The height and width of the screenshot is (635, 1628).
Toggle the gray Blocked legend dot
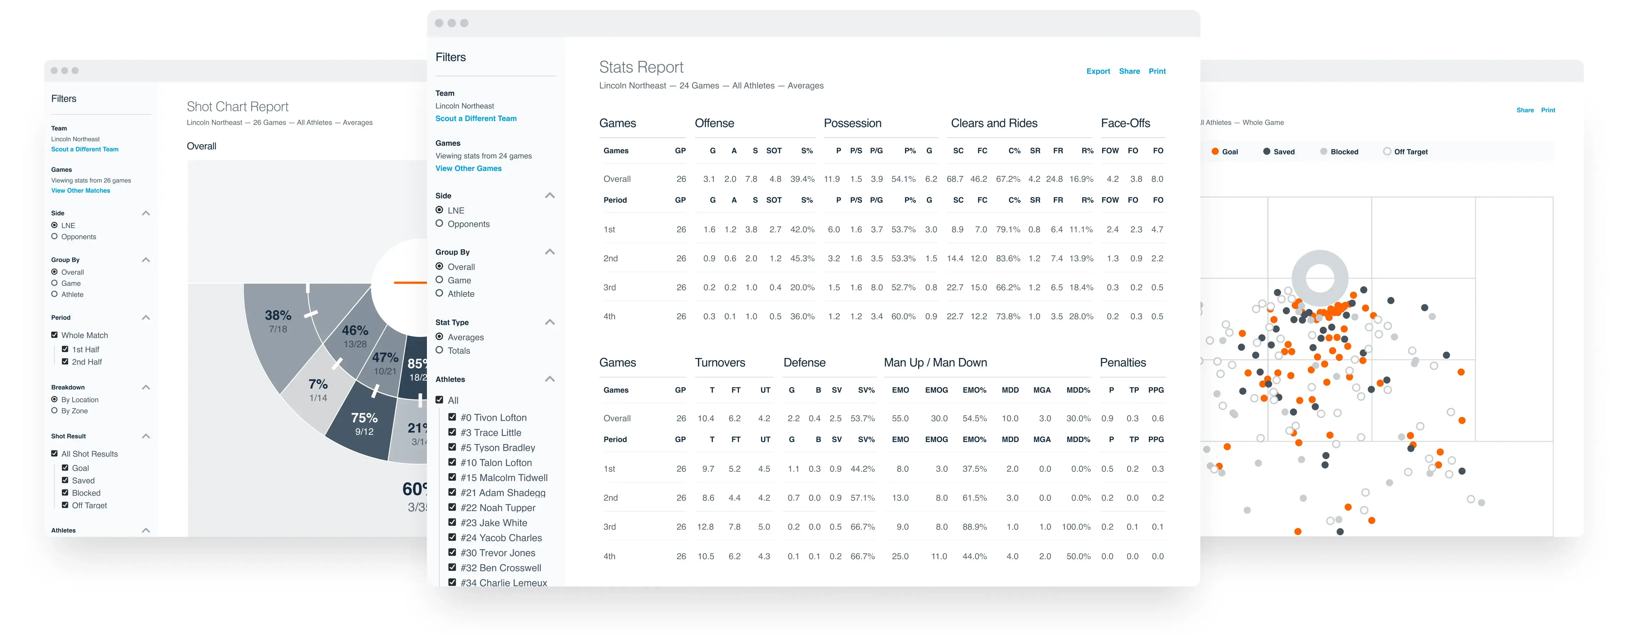tap(1323, 151)
